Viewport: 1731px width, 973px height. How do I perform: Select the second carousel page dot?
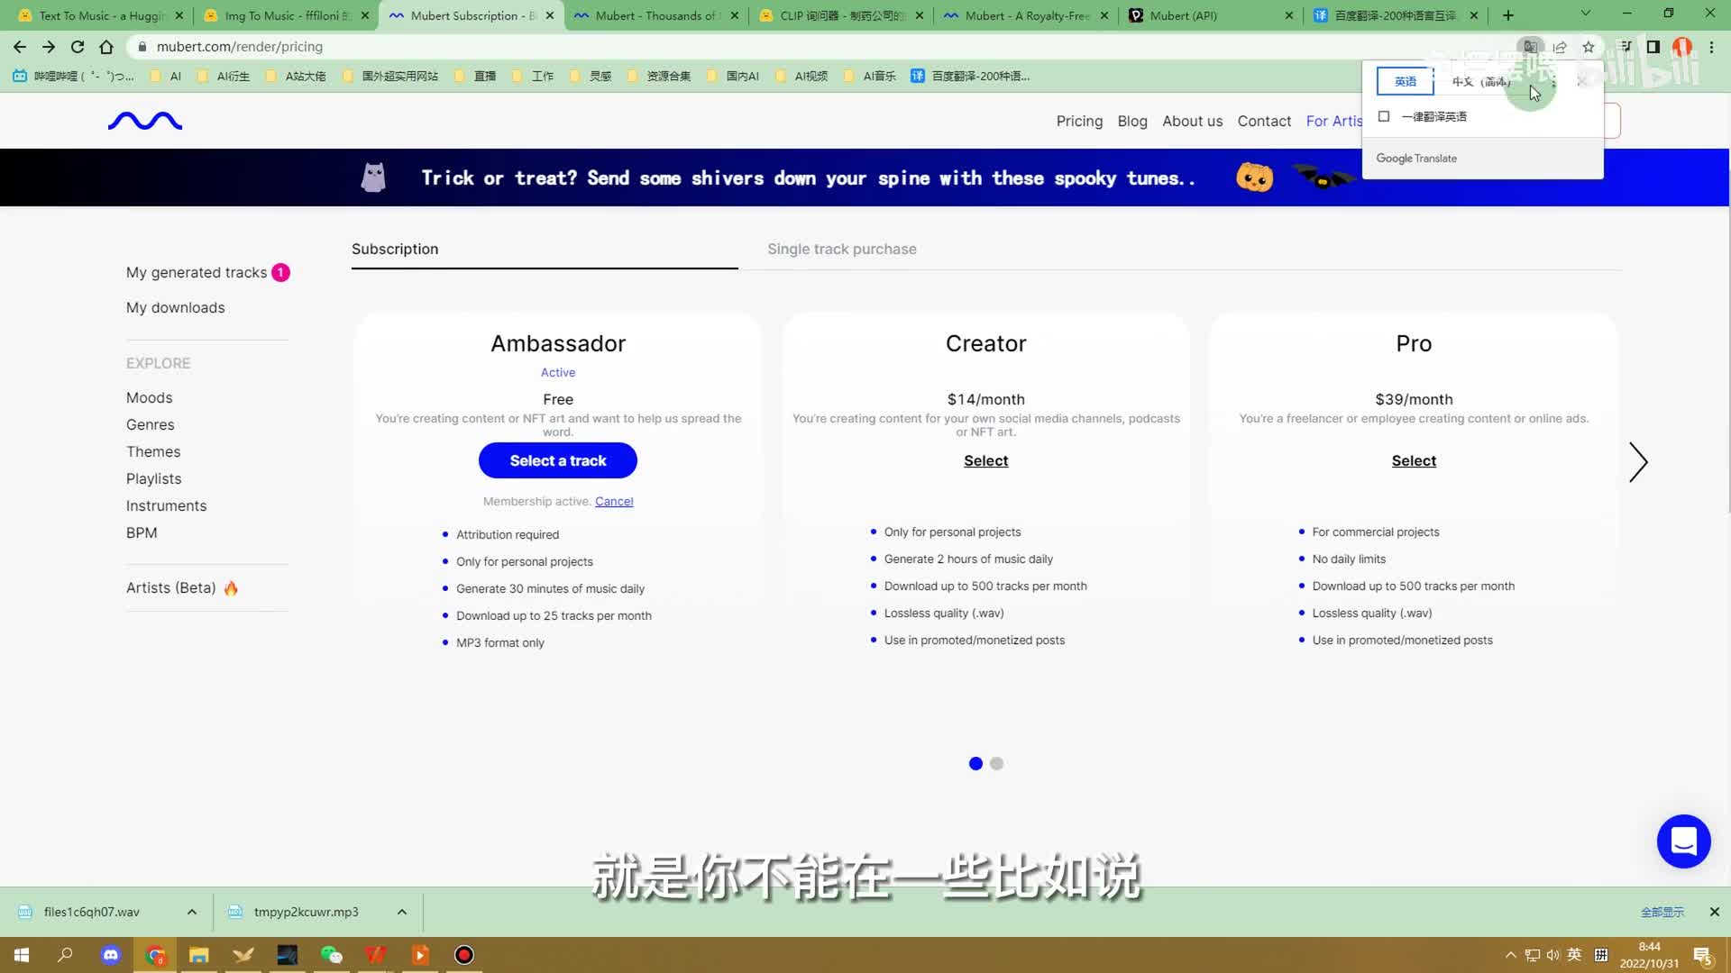[996, 764]
